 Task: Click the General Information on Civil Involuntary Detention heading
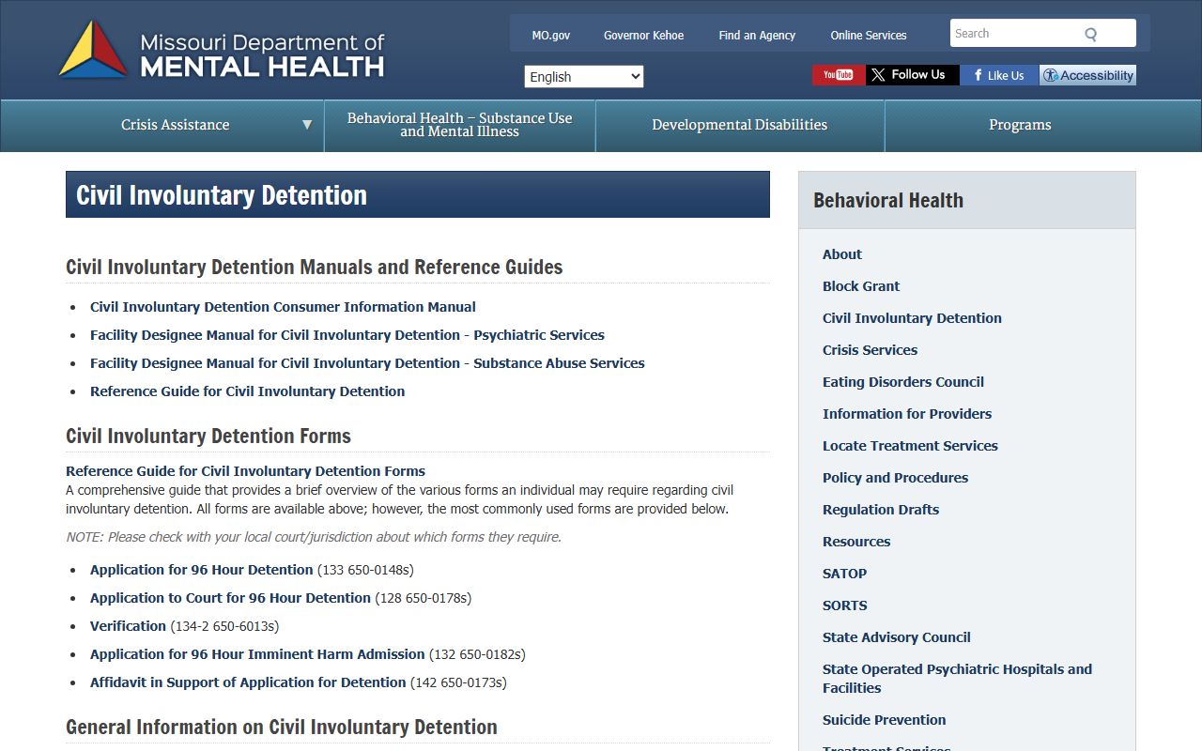pyautogui.click(x=282, y=728)
